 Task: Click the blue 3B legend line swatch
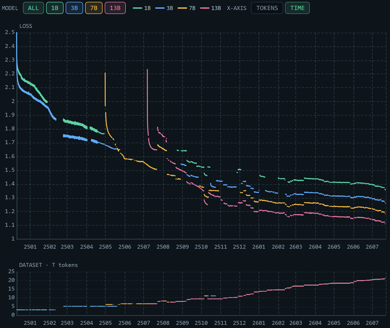pyautogui.click(x=160, y=8)
